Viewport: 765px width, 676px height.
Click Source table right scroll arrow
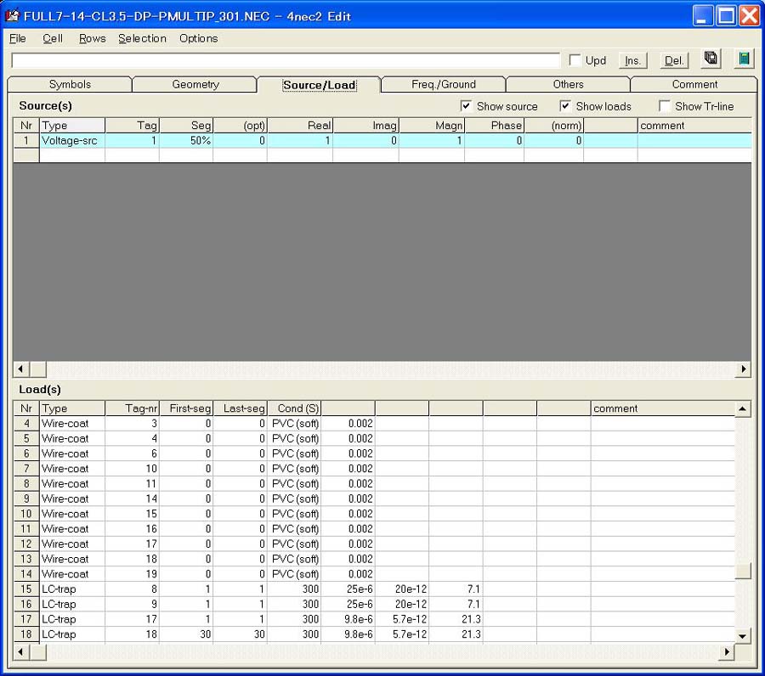(745, 369)
